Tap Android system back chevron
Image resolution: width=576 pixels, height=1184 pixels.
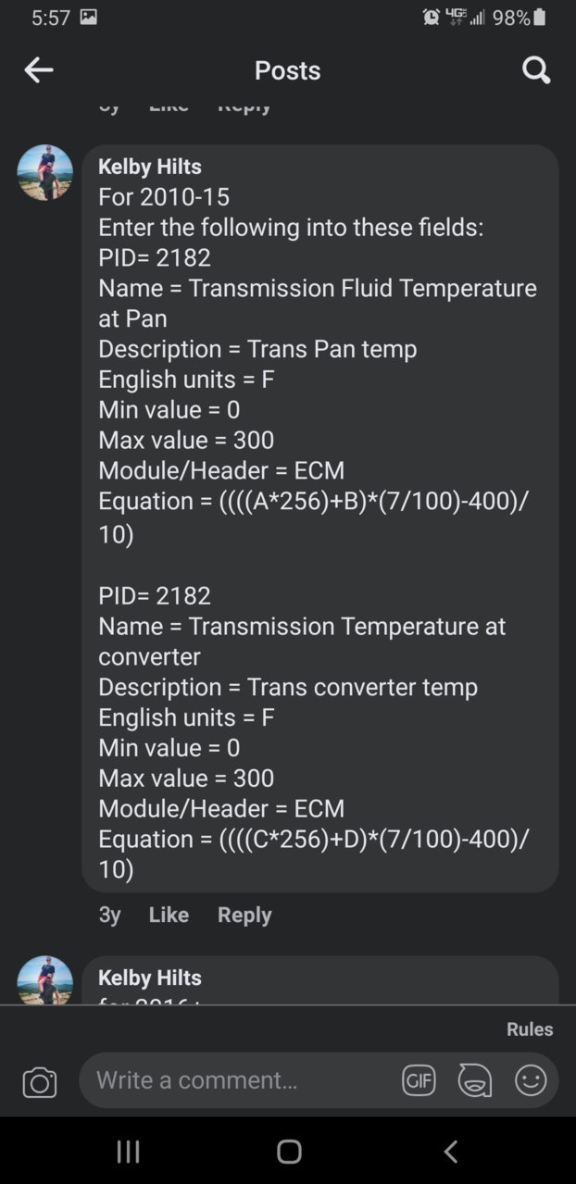point(450,1151)
